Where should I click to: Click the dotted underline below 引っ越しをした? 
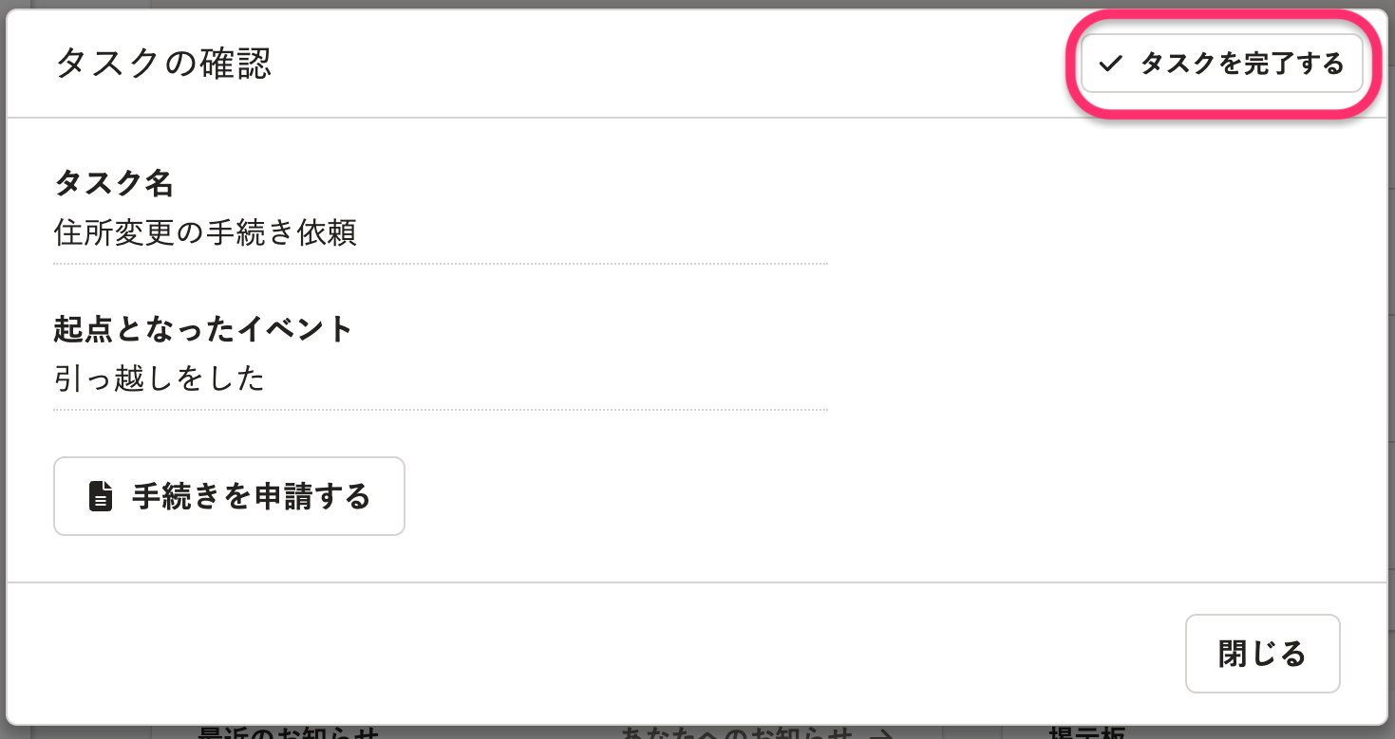(x=441, y=410)
